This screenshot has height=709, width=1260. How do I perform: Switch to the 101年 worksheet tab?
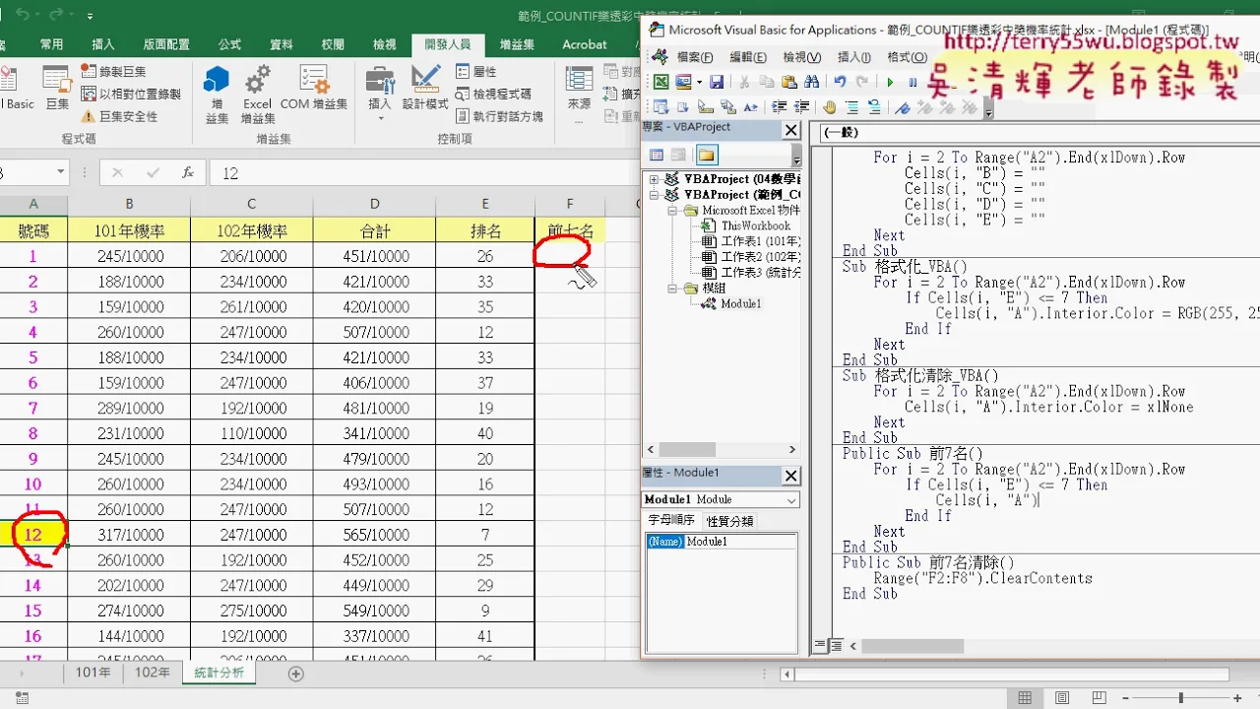[94, 673]
